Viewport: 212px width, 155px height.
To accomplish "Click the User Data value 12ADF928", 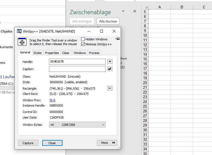I will click(56, 117).
